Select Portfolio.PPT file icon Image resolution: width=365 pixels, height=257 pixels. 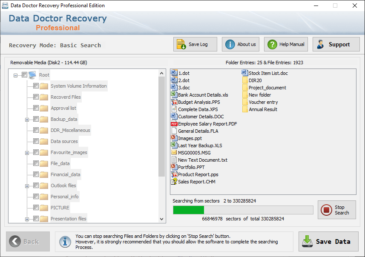[x=174, y=167]
